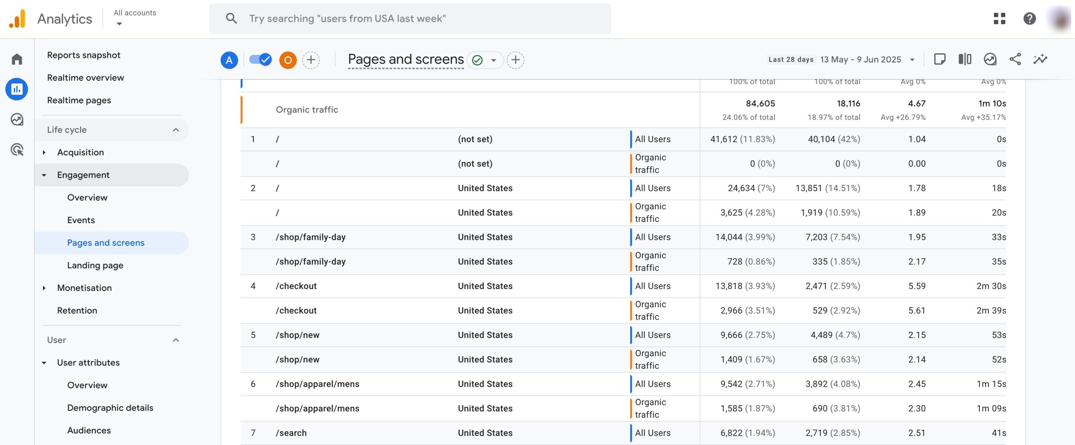Click the Organic traffic summary row label

coord(307,109)
